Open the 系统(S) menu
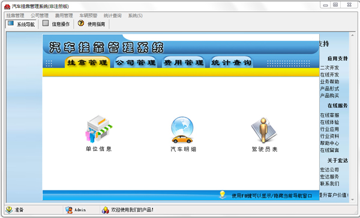This screenshot has width=360, height=218. (135, 16)
